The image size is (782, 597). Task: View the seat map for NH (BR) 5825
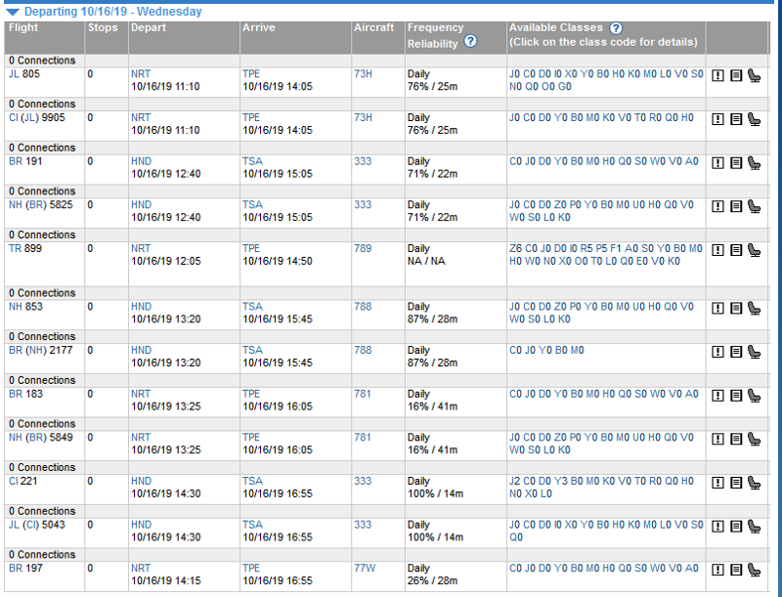(755, 206)
